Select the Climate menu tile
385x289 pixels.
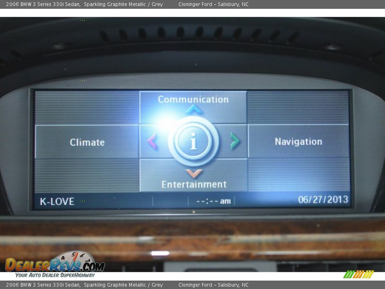pyautogui.click(x=87, y=142)
